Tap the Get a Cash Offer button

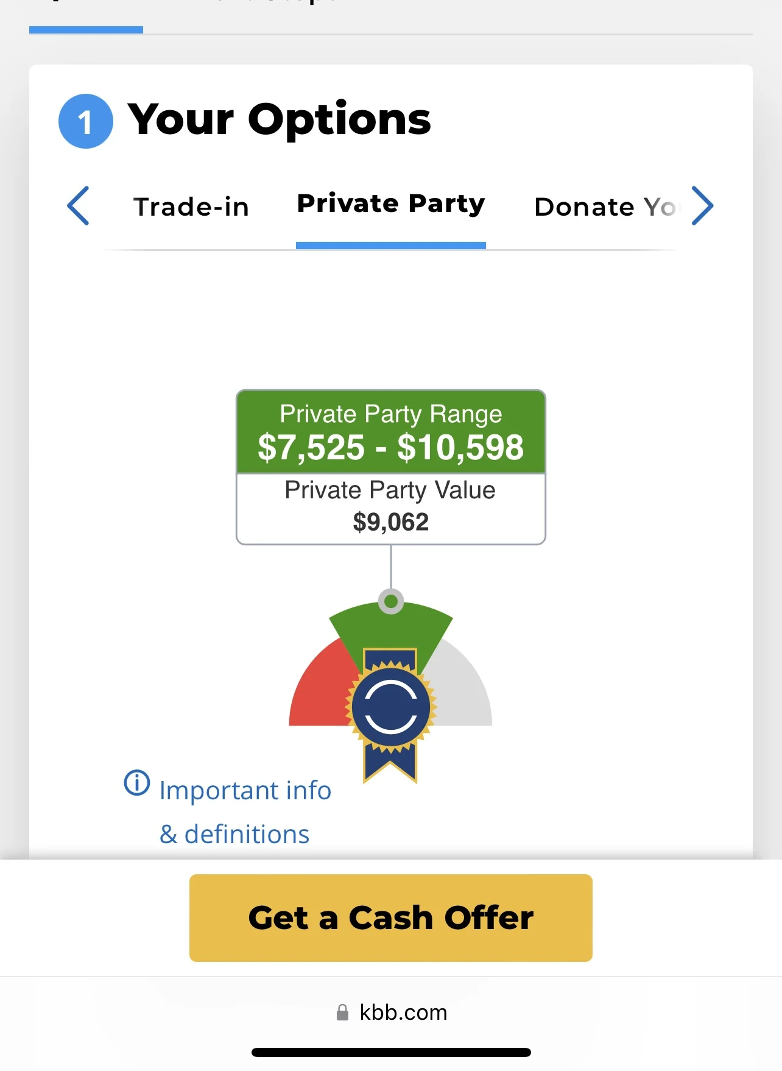click(391, 918)
